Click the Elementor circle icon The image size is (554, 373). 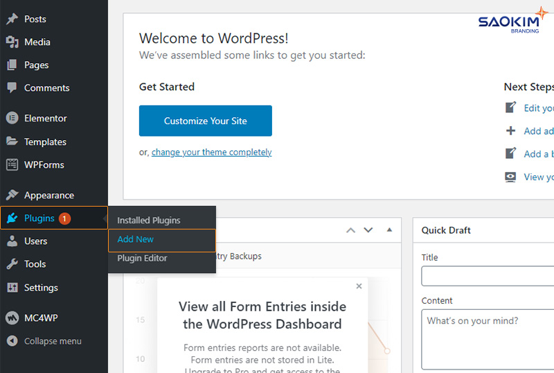12,118
